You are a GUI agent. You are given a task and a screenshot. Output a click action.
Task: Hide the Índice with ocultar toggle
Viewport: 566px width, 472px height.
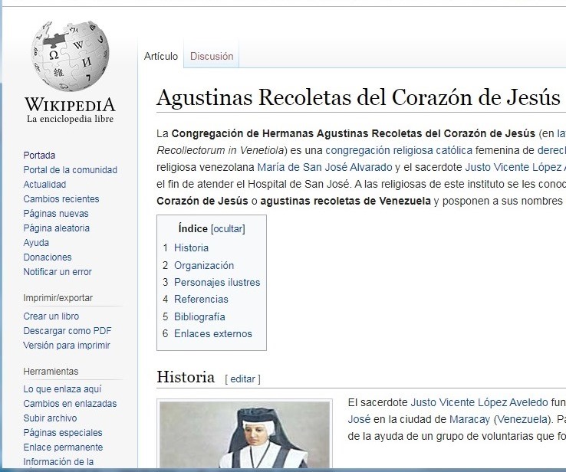(228, 228)
